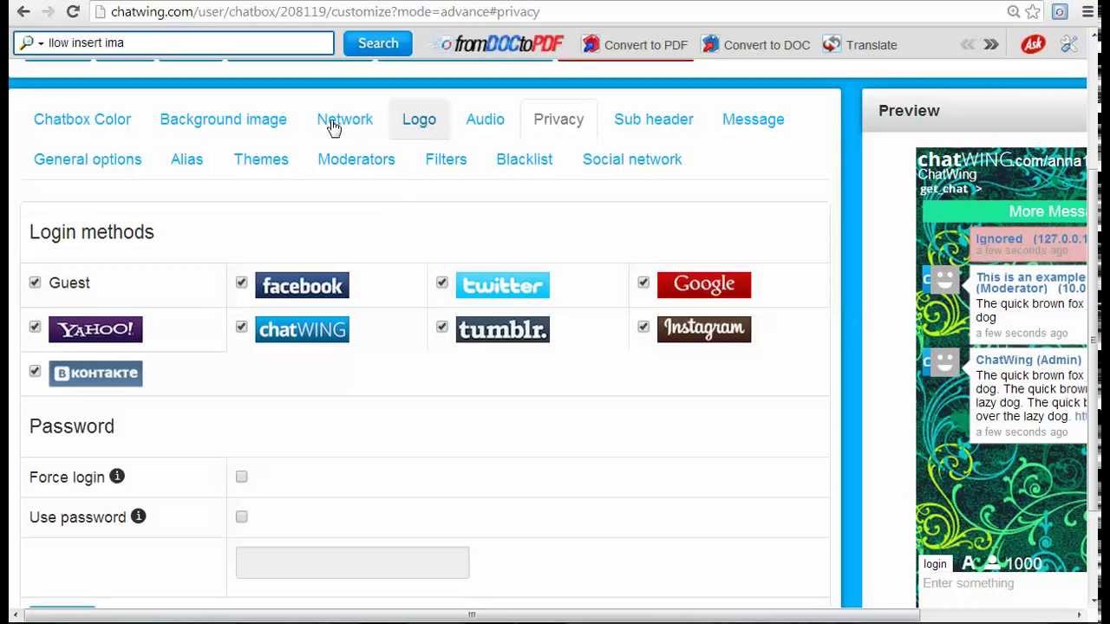Image resolution: width=1110 pixels, height=624 pixels.
Task: Open the search box dropdown arrow
Action: tap(40, 43)
